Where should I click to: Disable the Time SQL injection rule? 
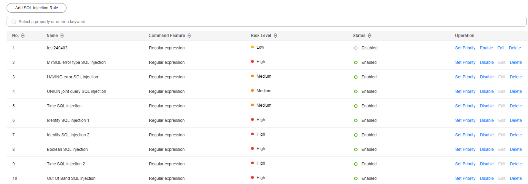point(487,106)
